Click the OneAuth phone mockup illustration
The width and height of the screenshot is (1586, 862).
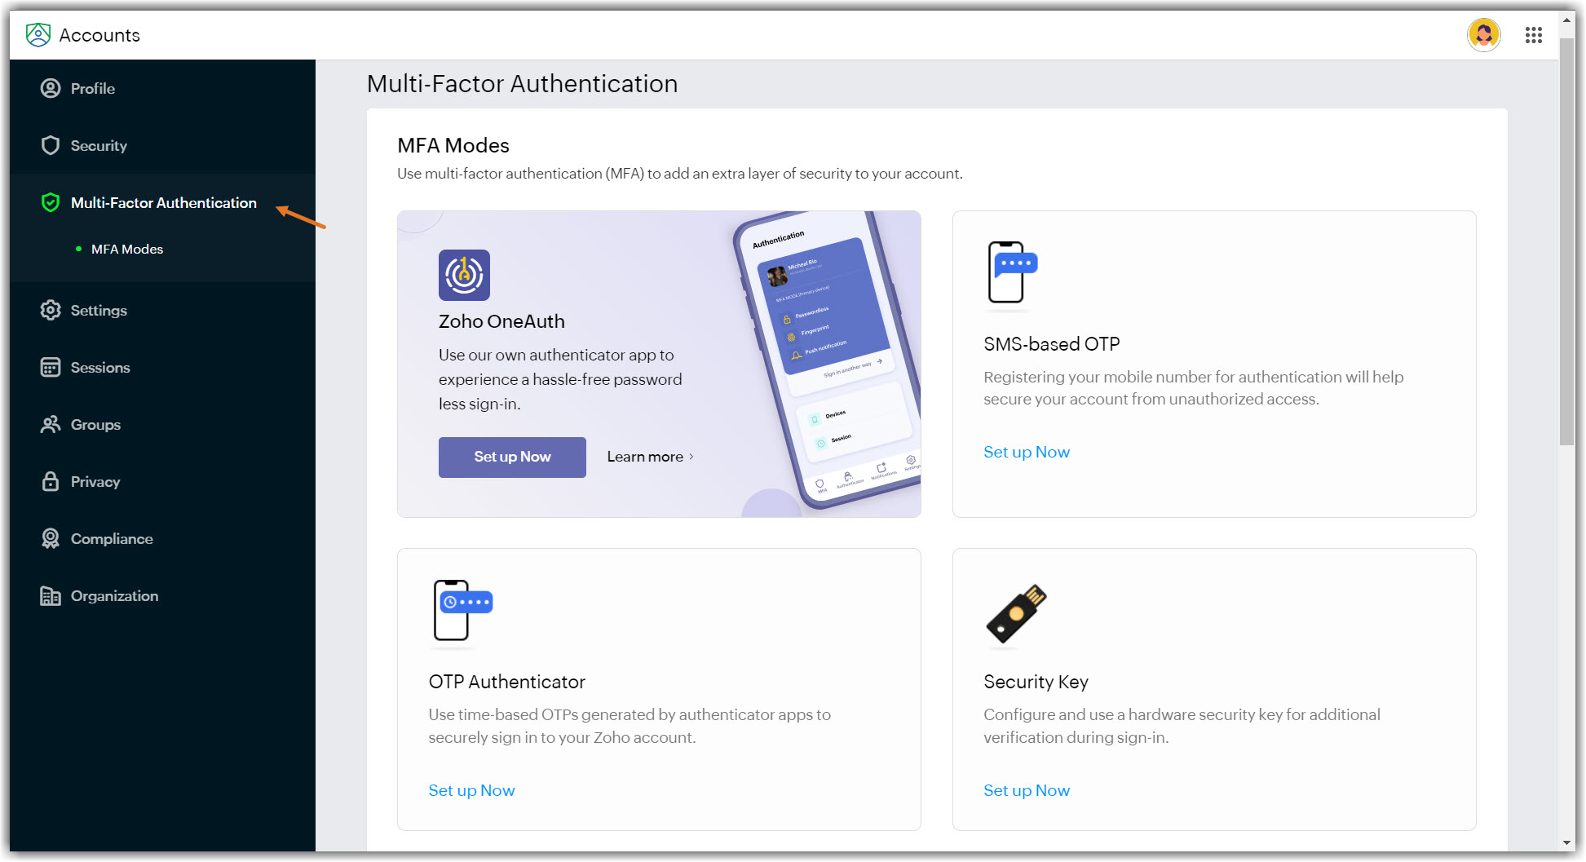(825, 360)
